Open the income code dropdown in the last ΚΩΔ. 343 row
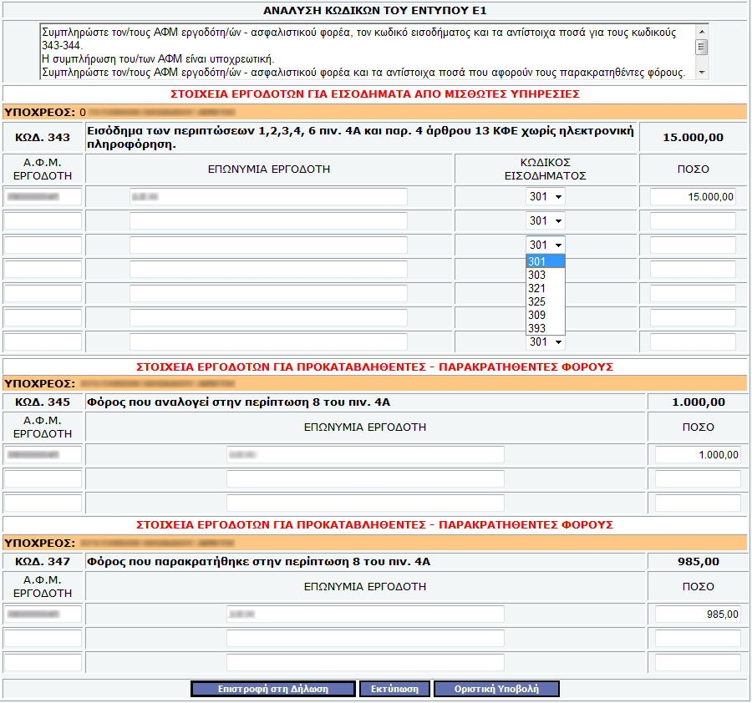 click(x=546, y=342)
